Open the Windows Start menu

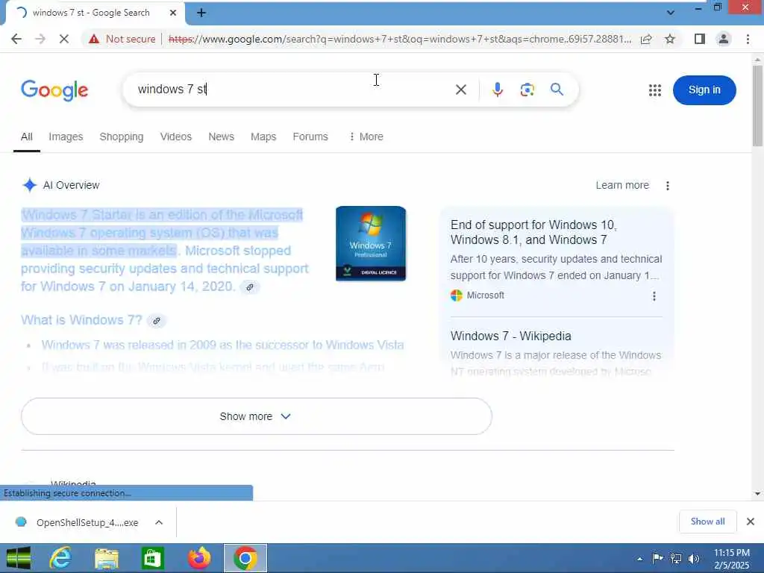[19, 558]
